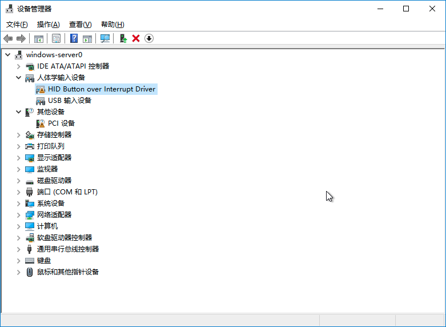Screen dimensions: 446x327
Task: Collapse the 其他设备 category
Action: 18,112
